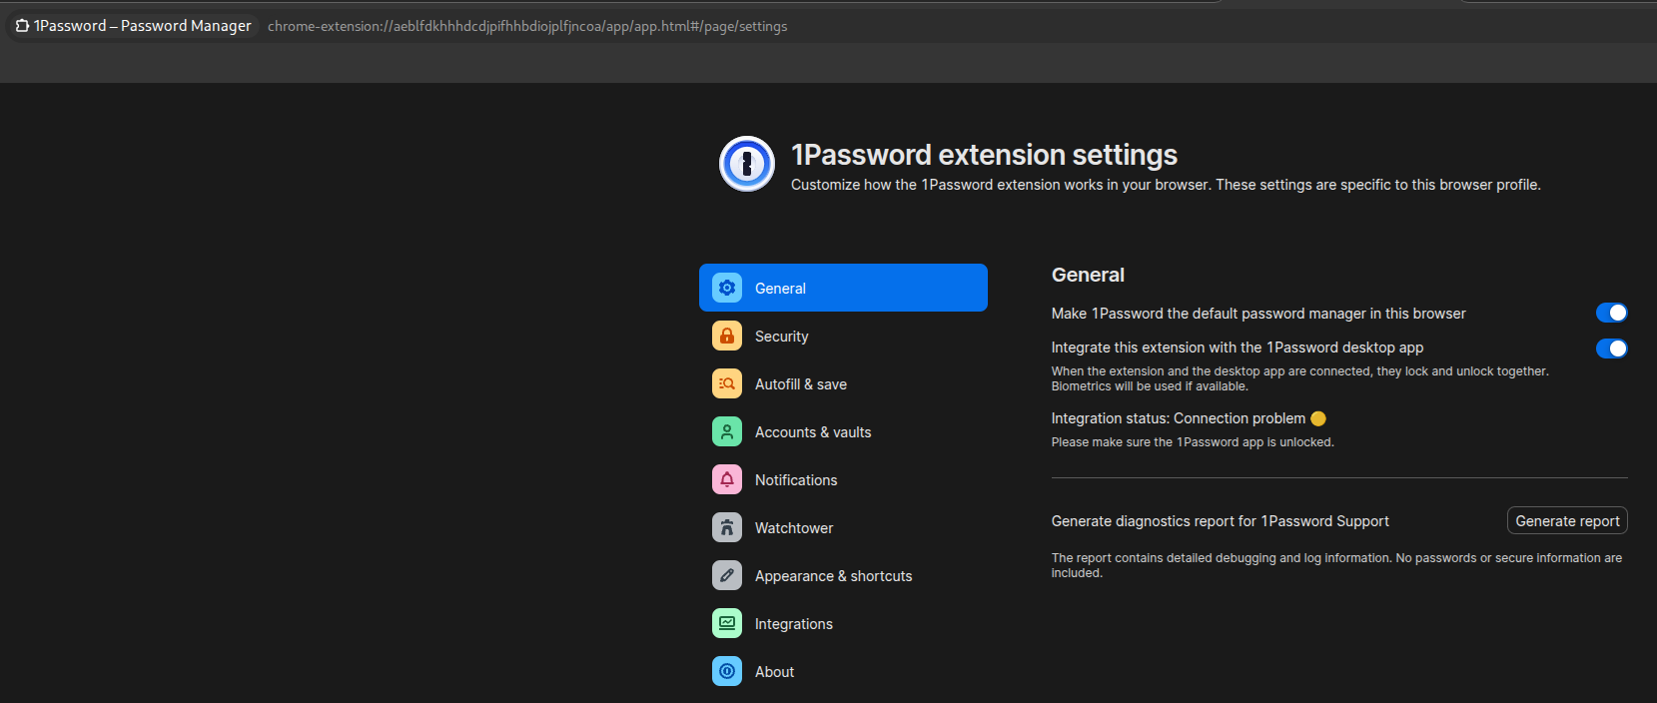Click the Integrations monitor icon
1657x703 pixels.
[x=727, y=623]
